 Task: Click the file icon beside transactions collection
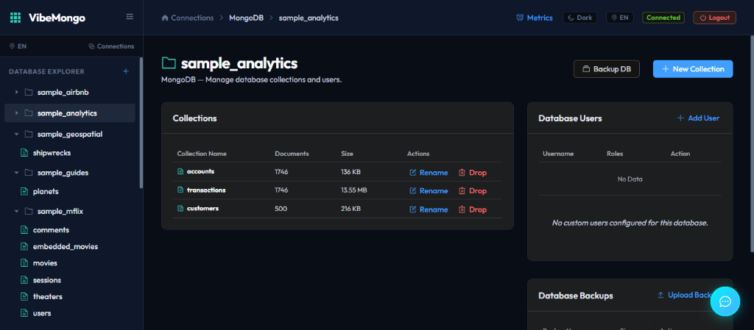tap(181, 190)
